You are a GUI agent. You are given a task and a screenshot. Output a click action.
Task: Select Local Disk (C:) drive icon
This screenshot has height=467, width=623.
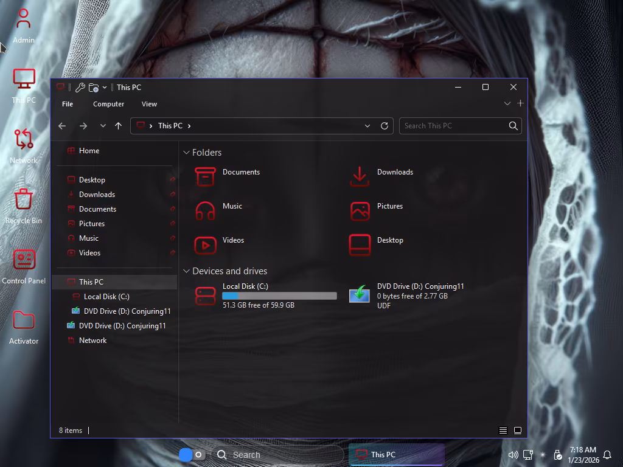[x=205, y=296]
